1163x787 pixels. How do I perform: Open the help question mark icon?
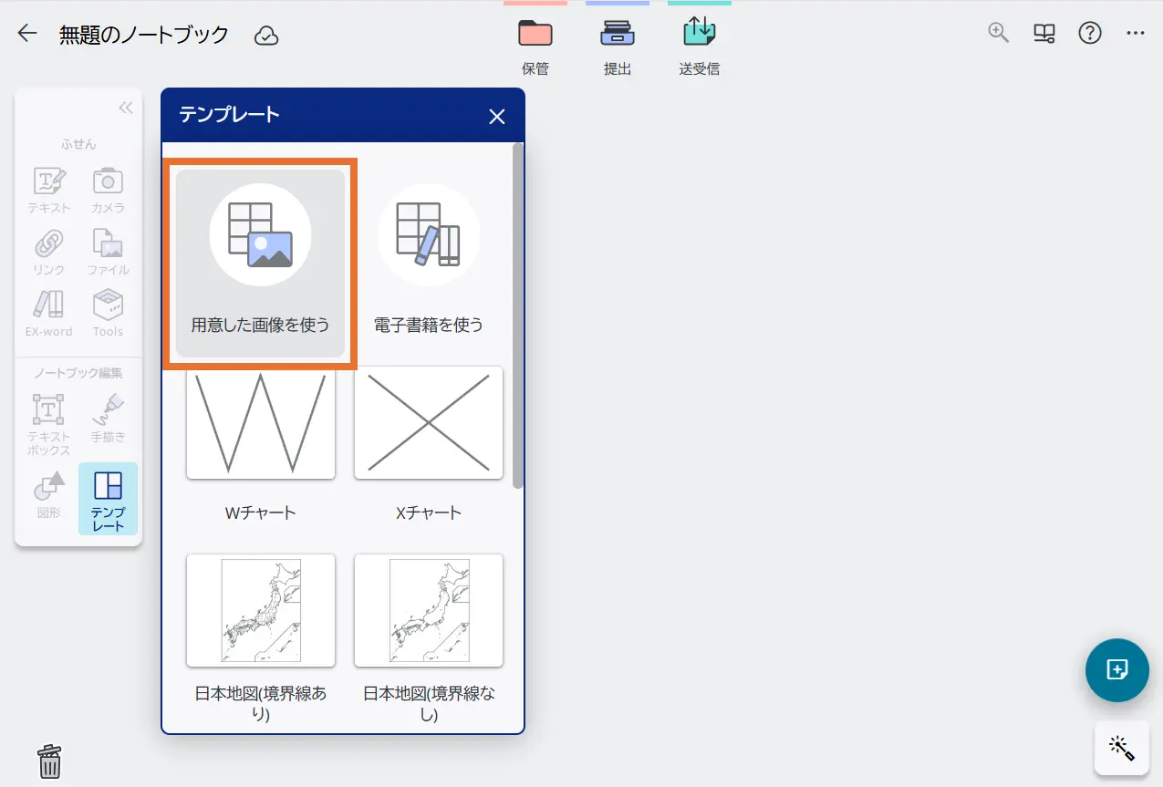click(1090, 34)
